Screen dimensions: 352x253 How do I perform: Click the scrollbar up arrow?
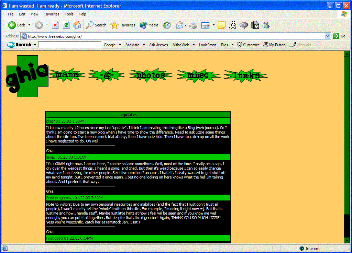pos(347,54)
